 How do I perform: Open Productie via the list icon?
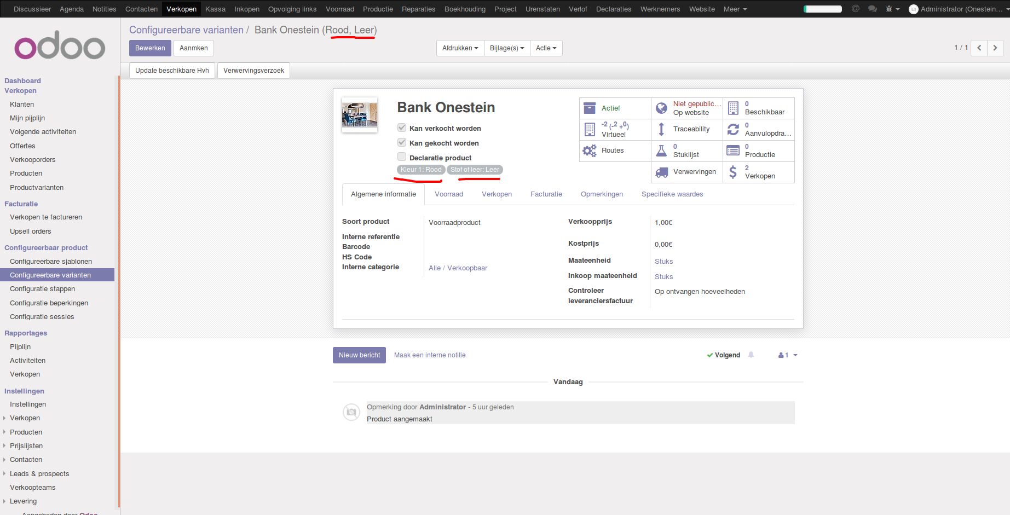pyautogui.click(x=733, y=151)
